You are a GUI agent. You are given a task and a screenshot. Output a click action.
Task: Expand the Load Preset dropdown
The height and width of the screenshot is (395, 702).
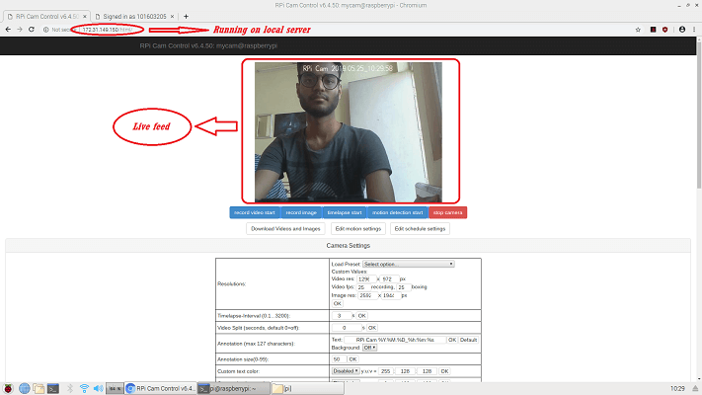(409, 264)
